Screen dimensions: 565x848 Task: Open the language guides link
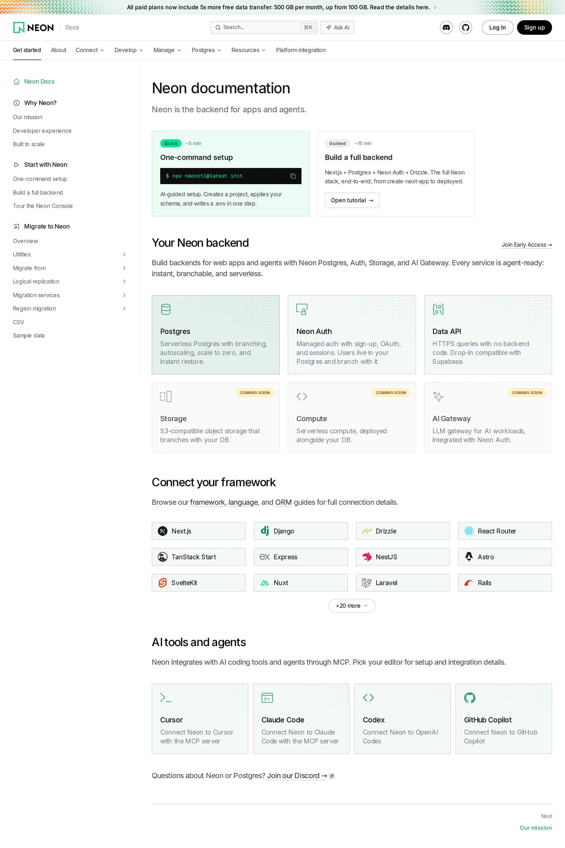coord(243,502)
